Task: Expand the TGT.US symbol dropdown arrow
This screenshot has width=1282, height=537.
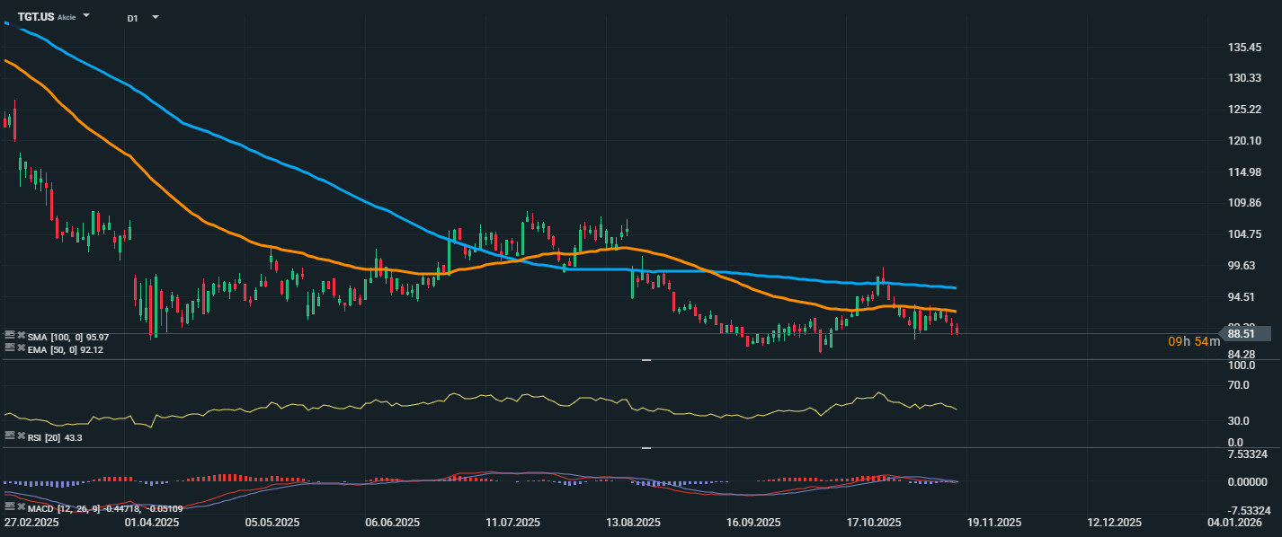Action: [x=86, y=16]
